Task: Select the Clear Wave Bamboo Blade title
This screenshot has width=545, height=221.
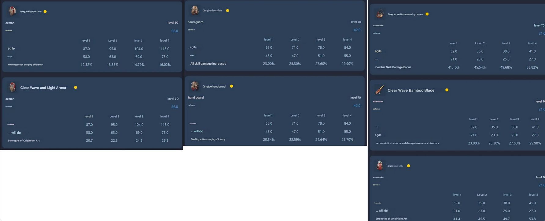Action: click(x=411, y=90)
